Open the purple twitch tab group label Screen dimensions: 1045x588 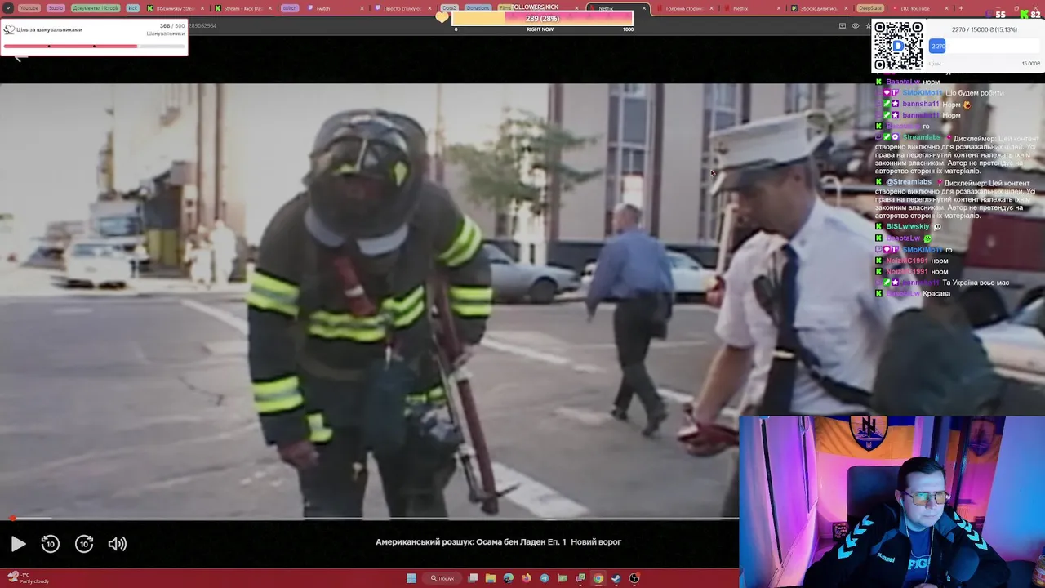(x=290, y=8)
